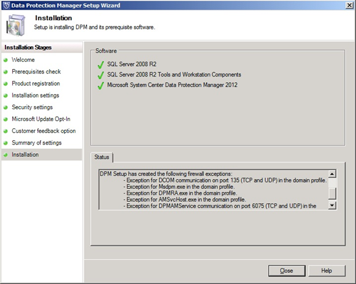Click the status log scroll down arrow
Viewport: 356px width, 284px height.
pyautogui.click(x=332, y=206)
